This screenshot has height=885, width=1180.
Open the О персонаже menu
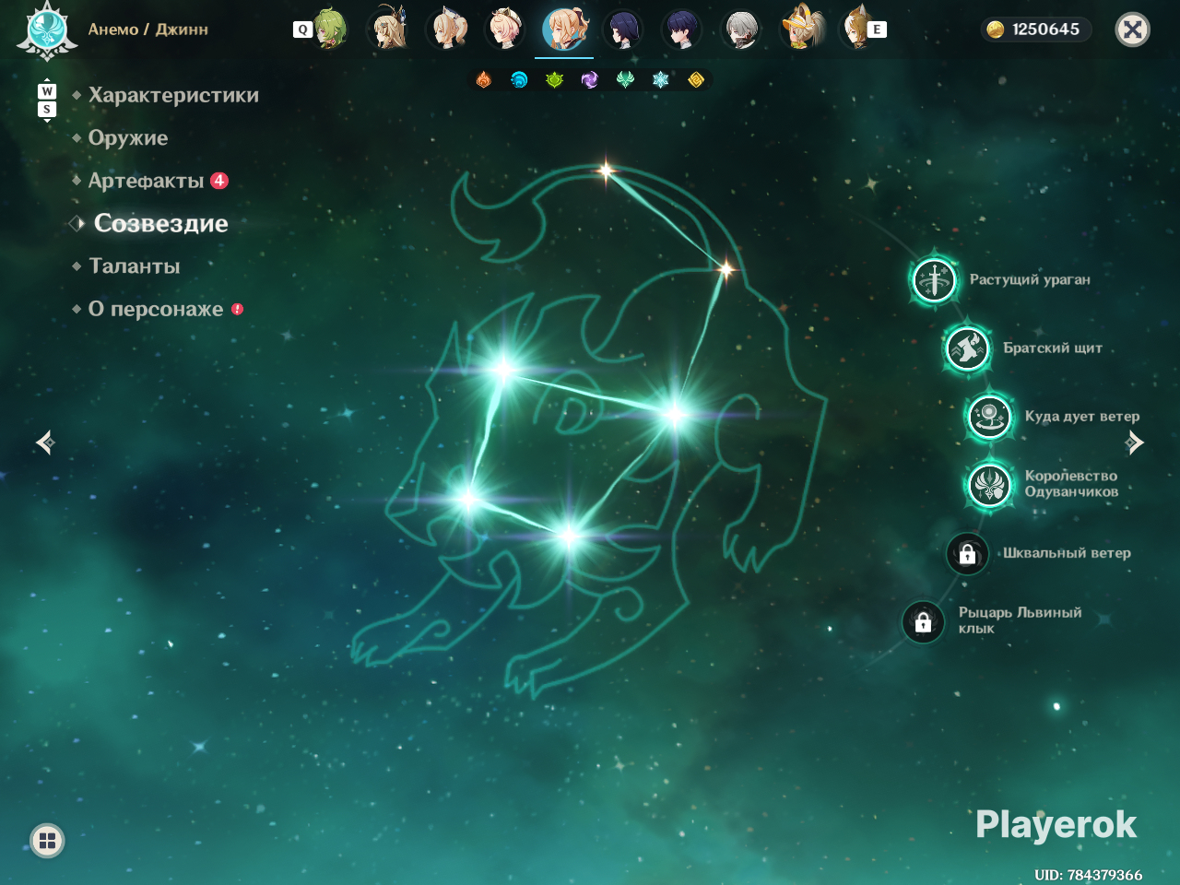point(156,309)
